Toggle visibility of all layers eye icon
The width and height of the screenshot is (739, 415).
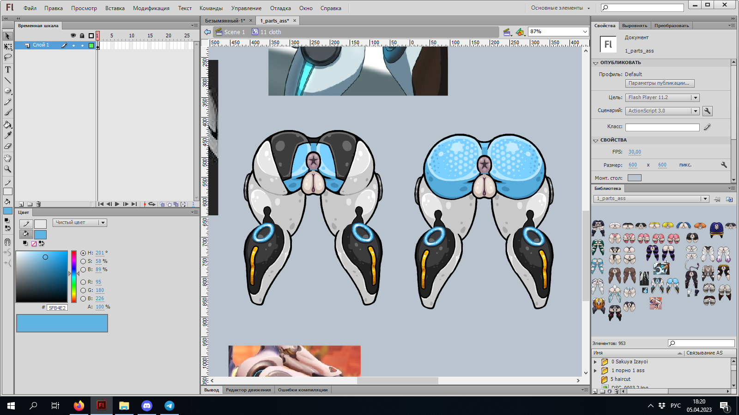pyautogui.click(x=73, y=36)
